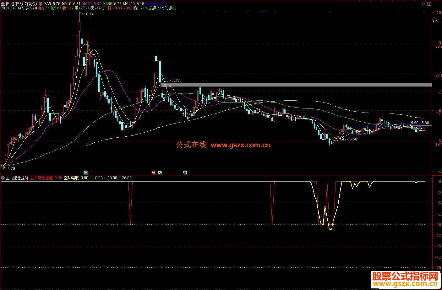Click the 5.49 - 5.50 price label

pyautogui.click(x=348, y=139)
